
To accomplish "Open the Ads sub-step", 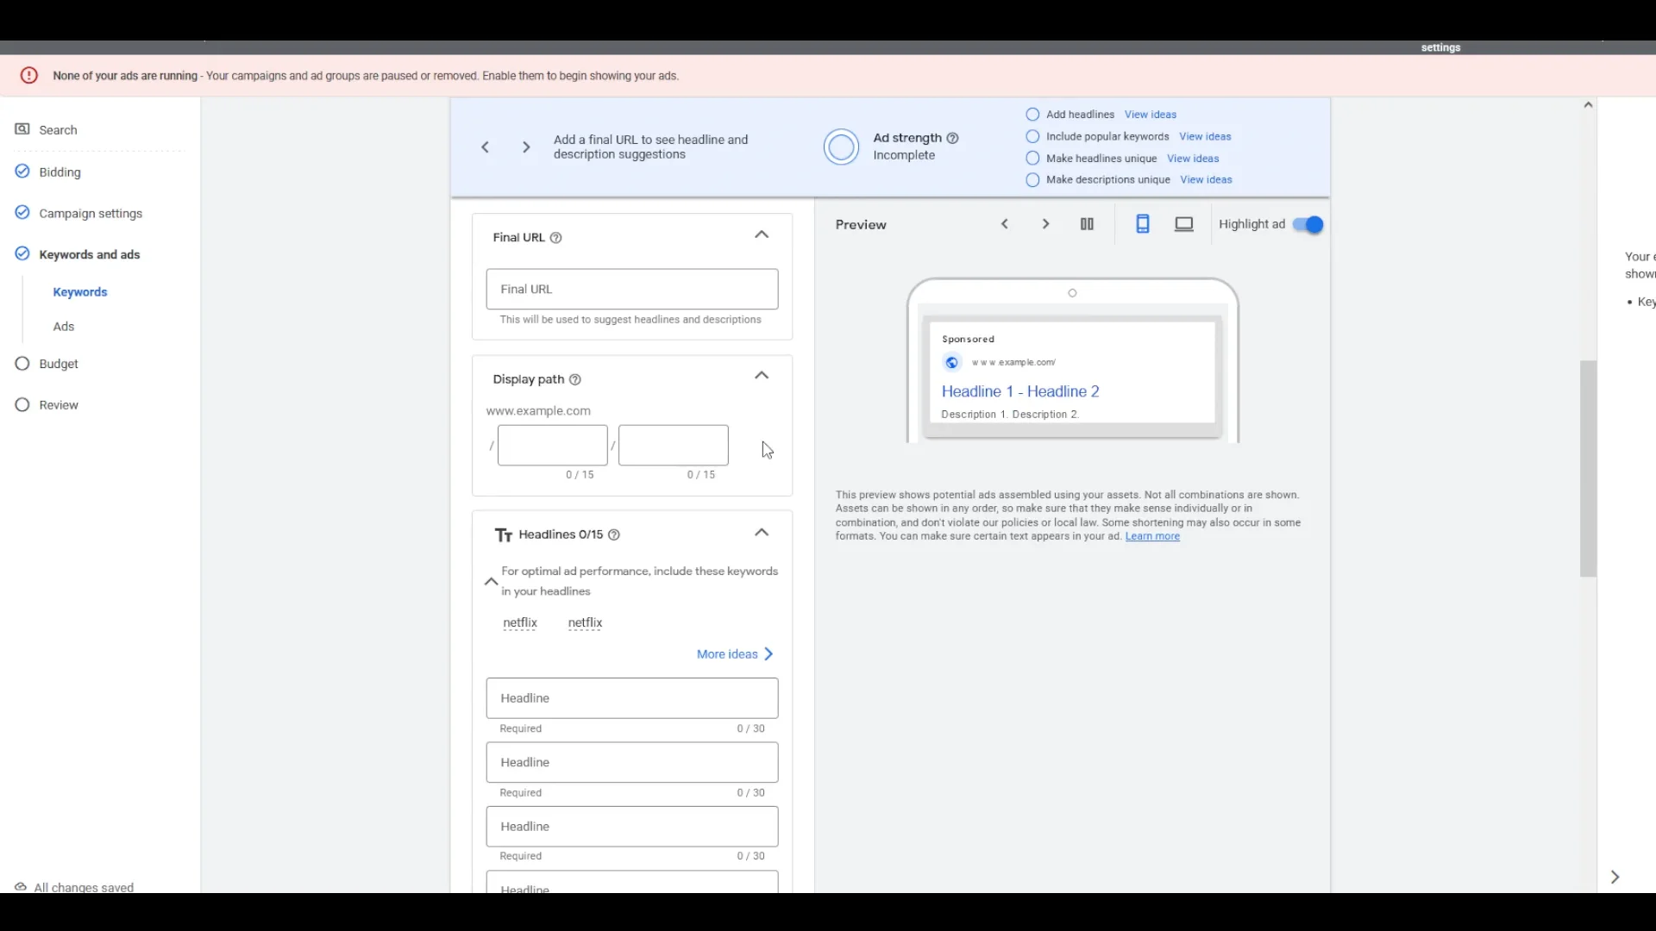I will tap(64, 327).
